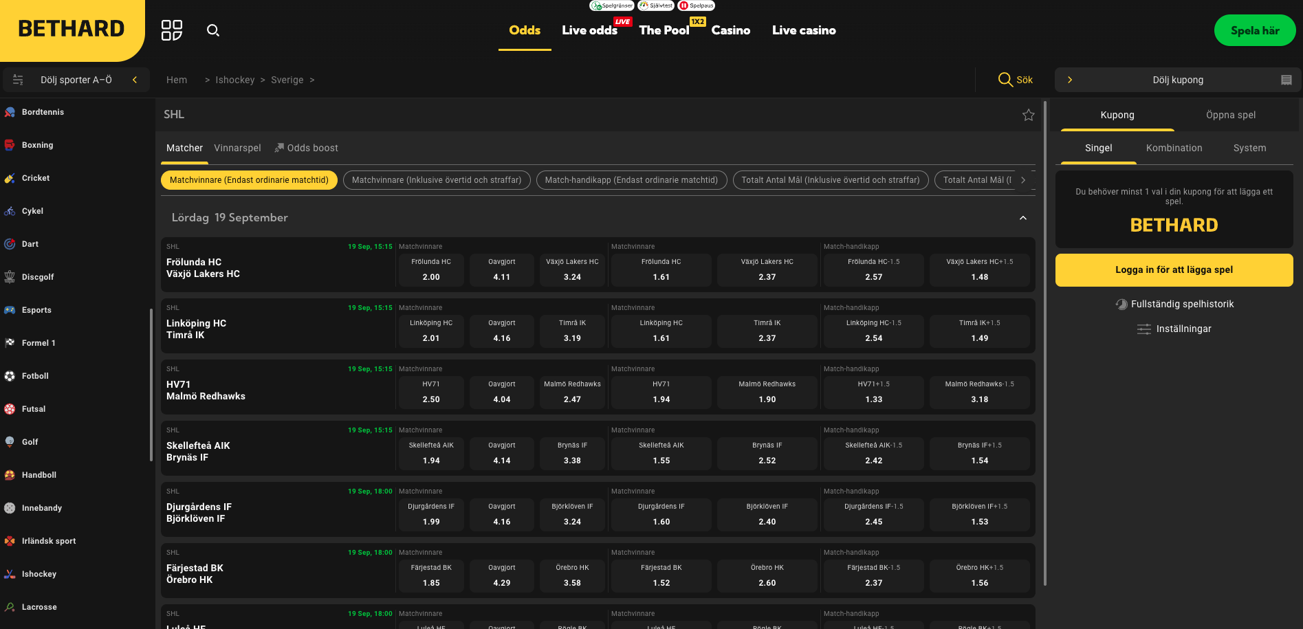Select Matchvinnare (Inklusive övertid och straffar) filter
Image resolution: width=1303 pixels, height=629 pixels.
[x=437, y=180]
